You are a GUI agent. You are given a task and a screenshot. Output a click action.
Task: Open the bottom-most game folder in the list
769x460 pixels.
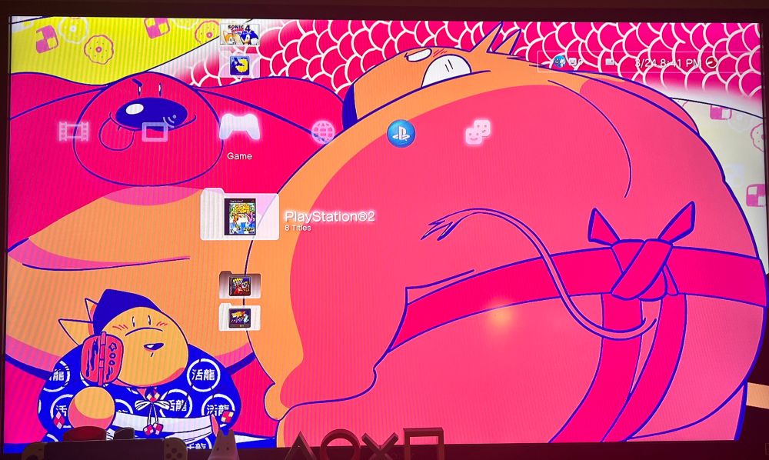click(239, 317)
